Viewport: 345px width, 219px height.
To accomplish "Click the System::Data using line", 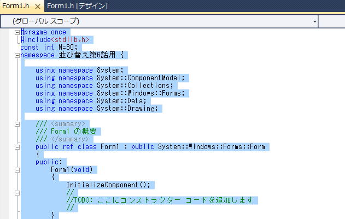I will click(x=91, y=101).
